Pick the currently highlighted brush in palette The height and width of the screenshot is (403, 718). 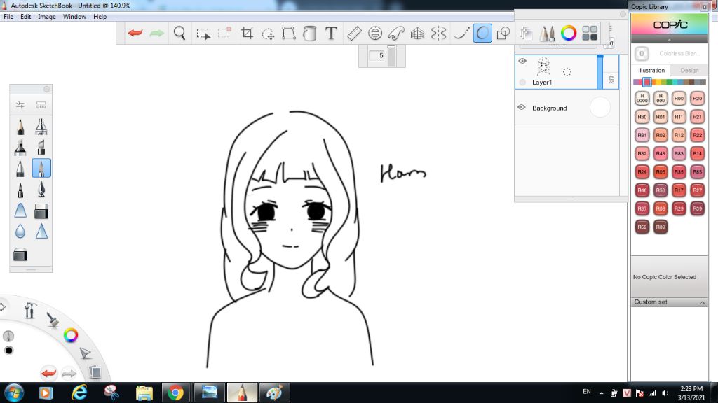coord(41,168)
